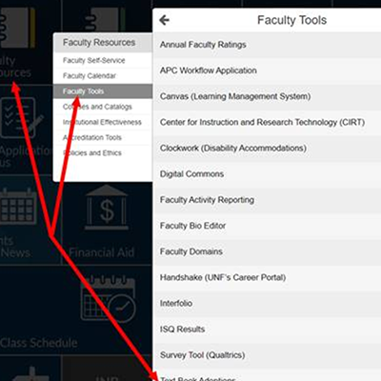The image size is (381, 381).
Task: Open Clockwork (Disability Accommodations)
Action: point(267,149)
